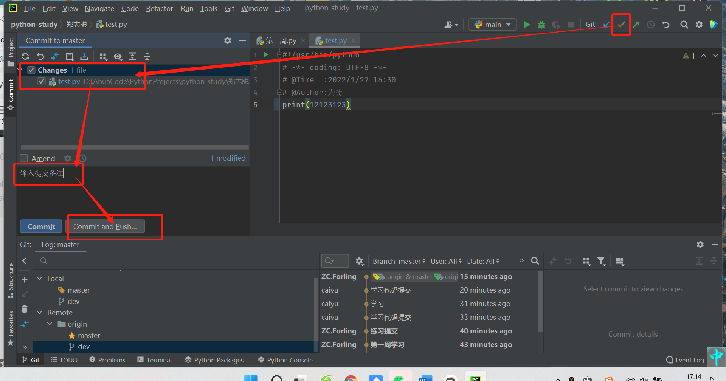Select the 练习提交 commit row
726x381 pixels.
429,331
